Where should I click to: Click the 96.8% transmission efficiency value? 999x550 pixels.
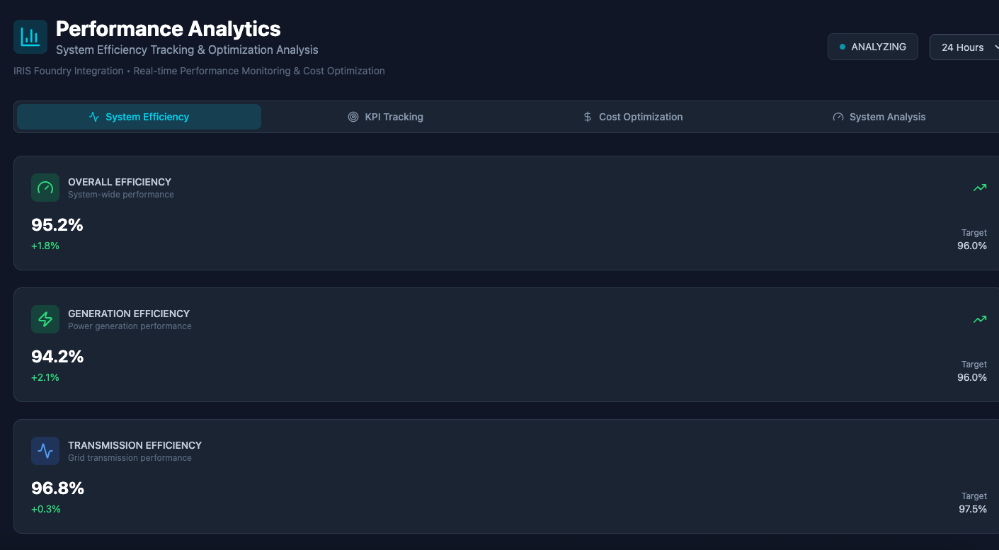point(57,488)
